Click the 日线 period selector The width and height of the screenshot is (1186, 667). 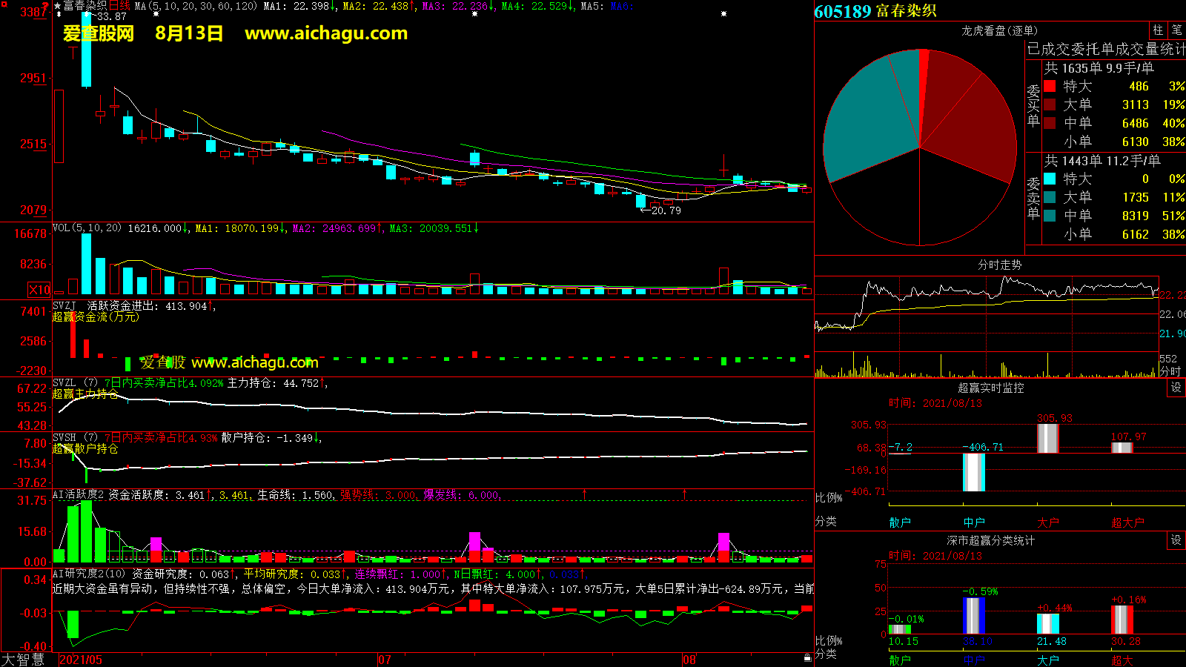pyautogui.click(x=119, y=6)
